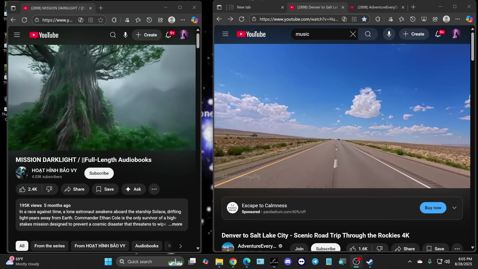Select the From HOẠT HÌNH BẢO VY chip
Viewport: 478px width, 269px height.
100,246
